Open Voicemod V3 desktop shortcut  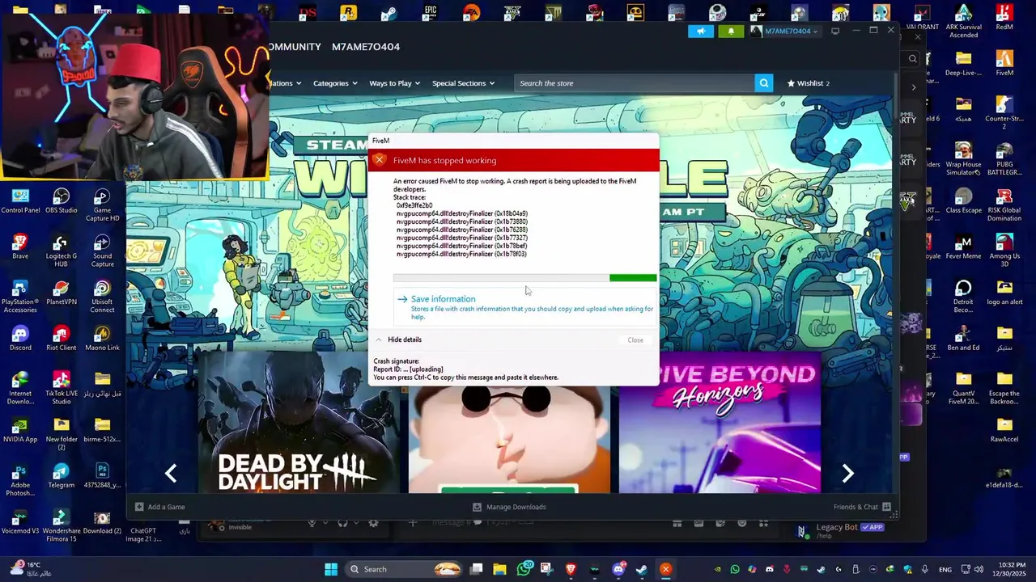click(x=20, y=521)
